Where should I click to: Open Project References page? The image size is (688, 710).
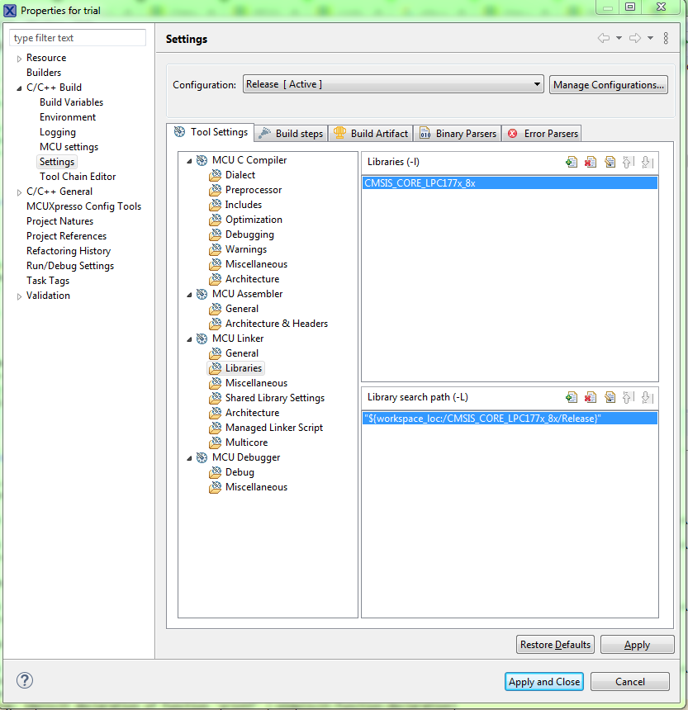click(66, 236)
